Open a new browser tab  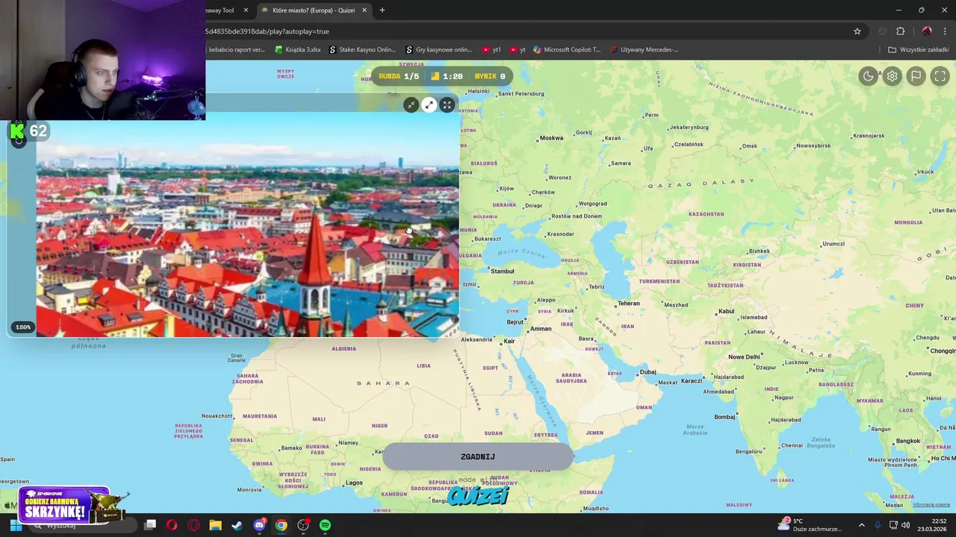(x=382, y=10)
